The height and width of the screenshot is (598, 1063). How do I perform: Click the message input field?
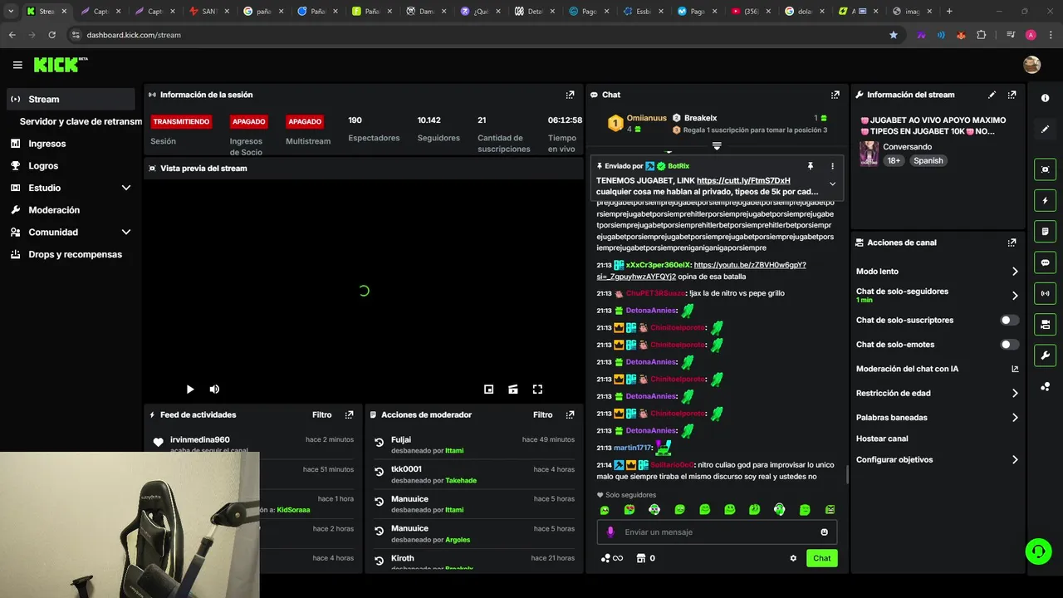click(x=717, y=532)
